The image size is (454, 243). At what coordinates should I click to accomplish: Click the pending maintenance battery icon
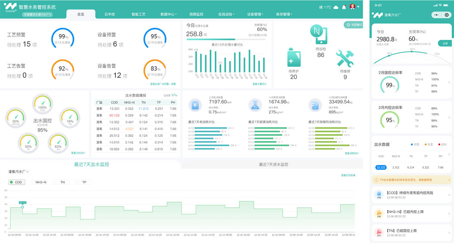tap(294, 58)
